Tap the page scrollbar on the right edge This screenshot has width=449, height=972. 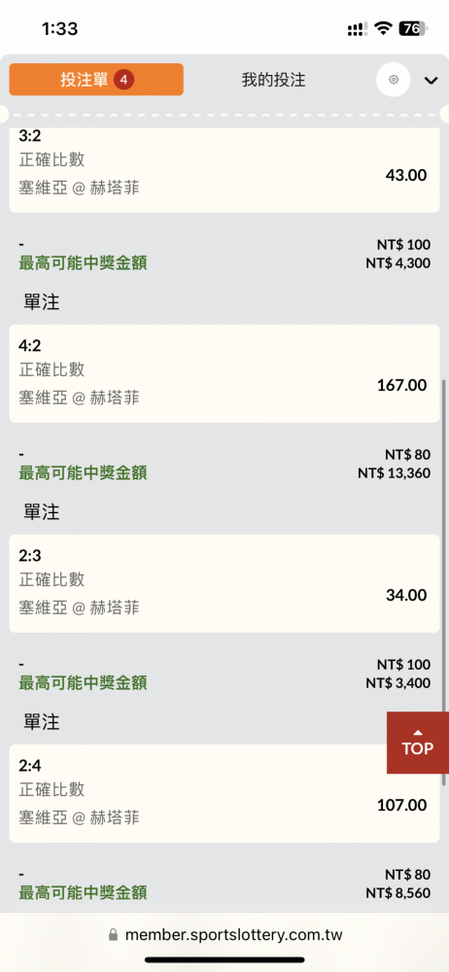click(x=444, y=582)
